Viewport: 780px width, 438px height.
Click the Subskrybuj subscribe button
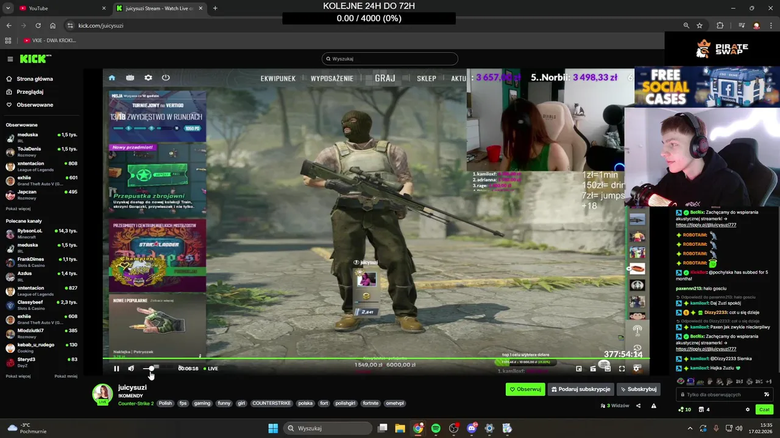click(x=638, y=389)
